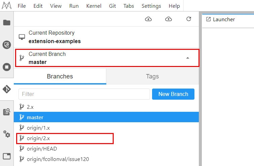The width and height of the screenshot is (254, 166).
Task: Open the Git menu
Action: point(112,6)
